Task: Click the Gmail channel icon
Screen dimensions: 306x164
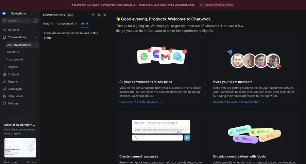Action: pyautogui.click(x=166, y=57)
